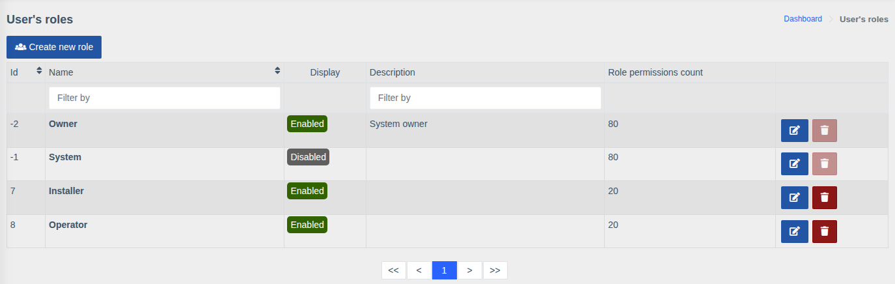This screenshot has height=284, width=895.
Task: Sort table by Name column arrows
Action: (x=278, y=70)
